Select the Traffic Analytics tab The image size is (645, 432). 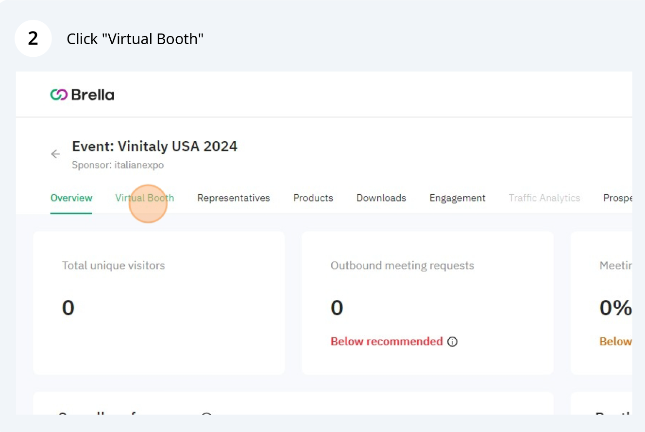[x=544, y=198]
